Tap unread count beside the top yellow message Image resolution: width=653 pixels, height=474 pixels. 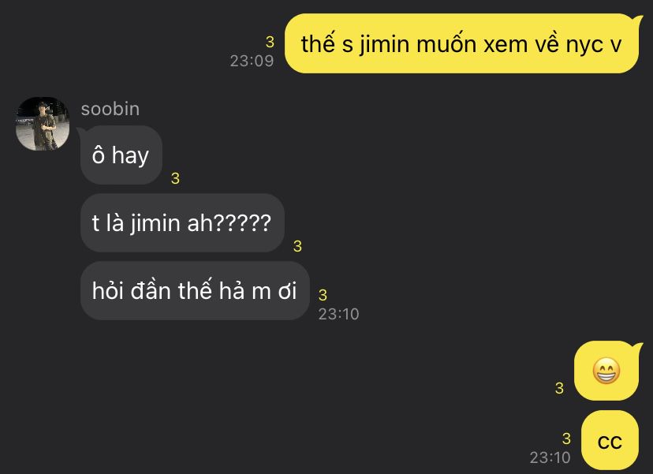point(270,42)
